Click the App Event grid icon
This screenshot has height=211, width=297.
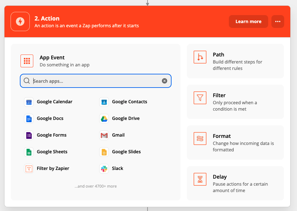point(27,61)
